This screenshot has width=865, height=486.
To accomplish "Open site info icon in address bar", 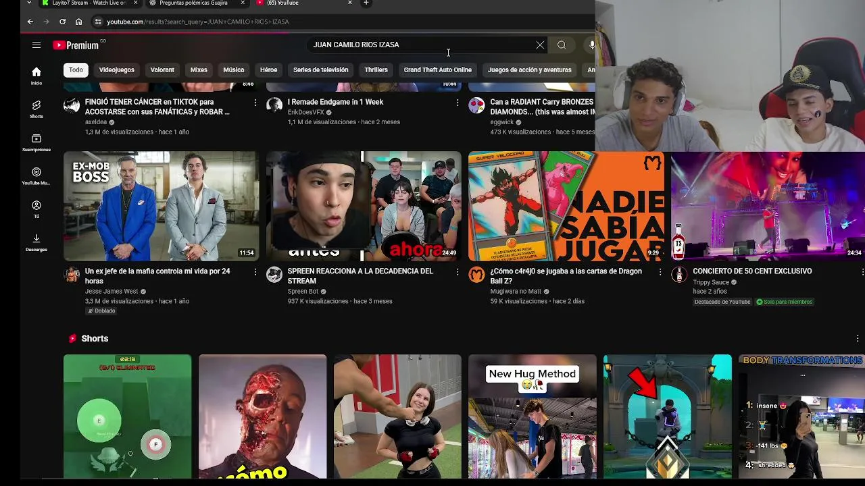I will pos(98,22).
